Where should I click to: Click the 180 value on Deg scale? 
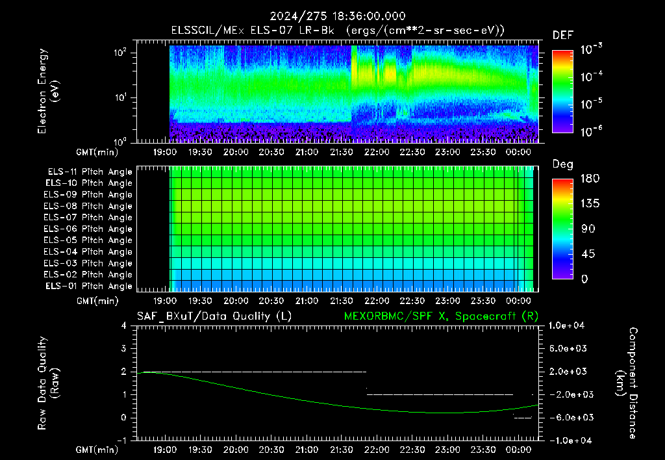click(590, 179)
